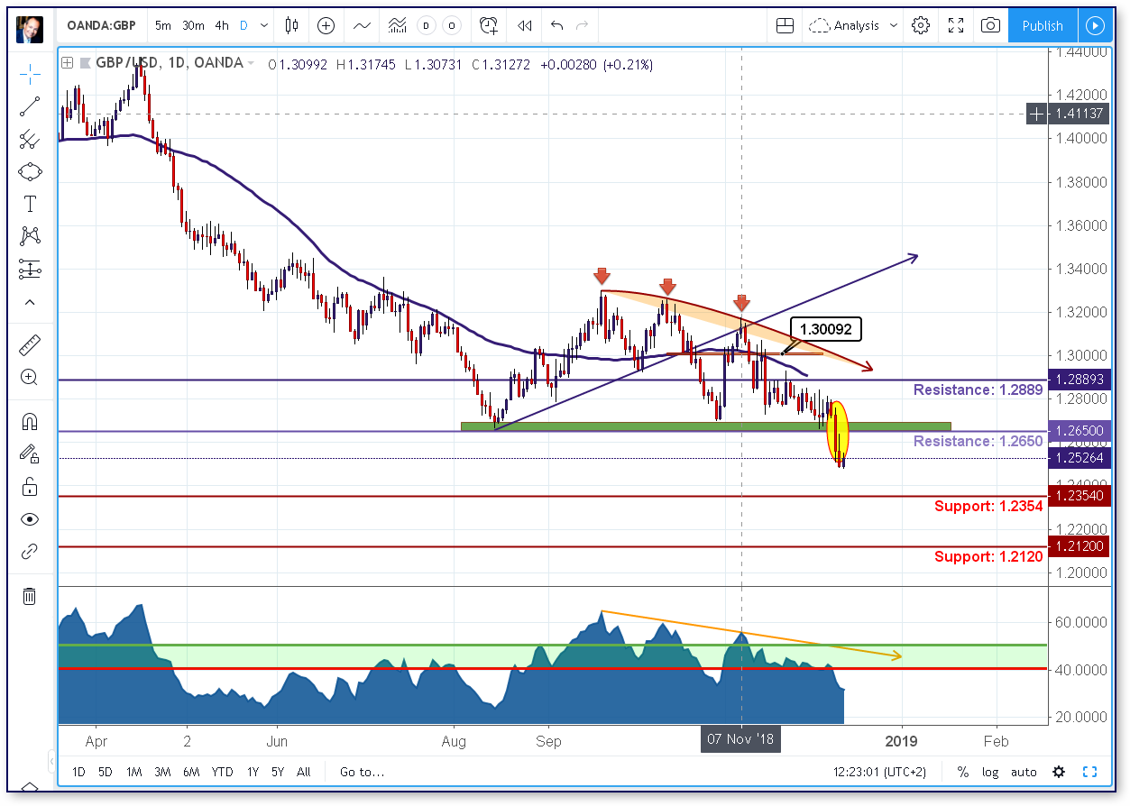Image resolution: width=1130 pixels, height=806 pixels.
Task: Open price scale settings gear at bottom
Action: (x=1059, y=772)
